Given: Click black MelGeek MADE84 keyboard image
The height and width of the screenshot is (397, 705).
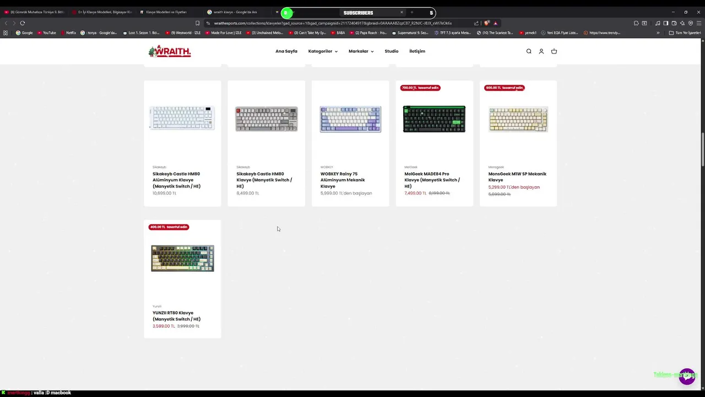Looking at the screenshot, I should coord(434,119).
